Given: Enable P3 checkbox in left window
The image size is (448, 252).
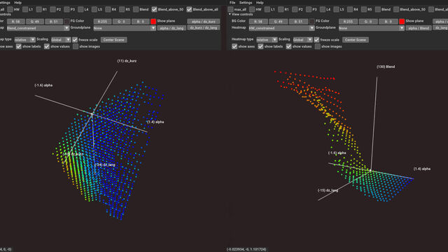Looking at the screenshot, I should point(66,9).
